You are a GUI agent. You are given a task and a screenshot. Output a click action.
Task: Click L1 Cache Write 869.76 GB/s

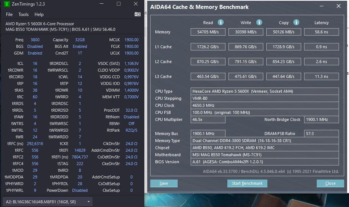click(x=246, y=47)
